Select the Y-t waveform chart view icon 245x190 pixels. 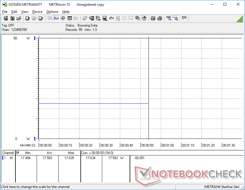click(x=56, y=18)
